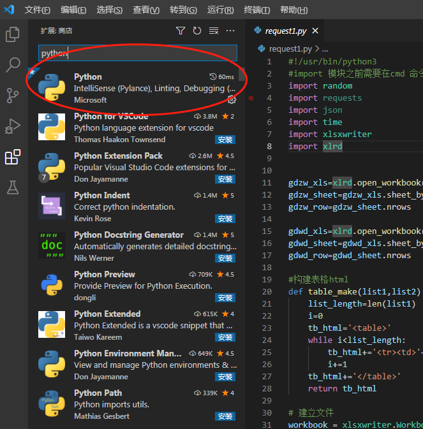Click publisher name Thomas Haakon Townsend
Viewport: 423px width, 429px height.
[x=120, y=140]
